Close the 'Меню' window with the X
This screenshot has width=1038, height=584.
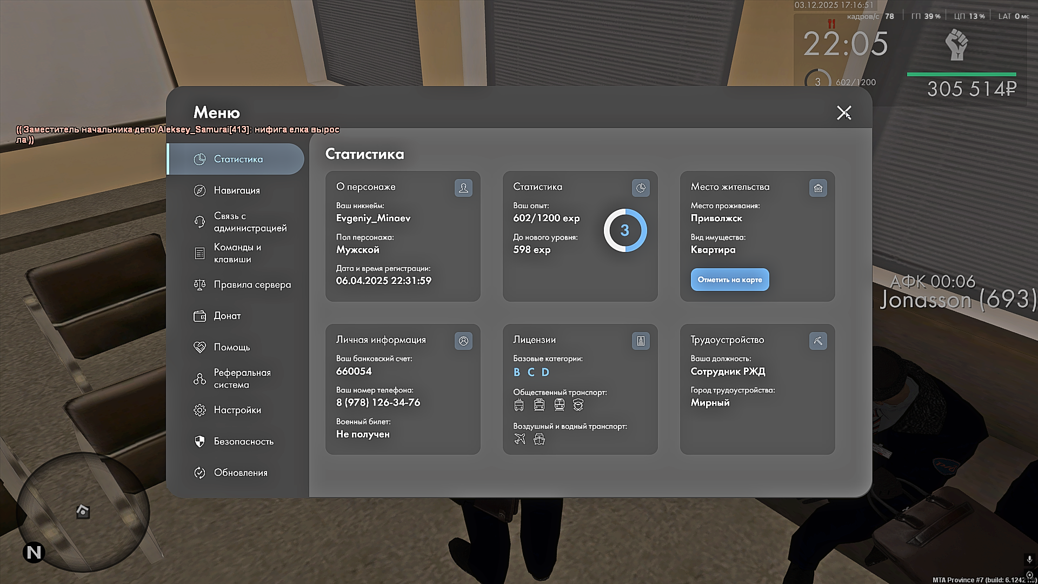[843, 112]
